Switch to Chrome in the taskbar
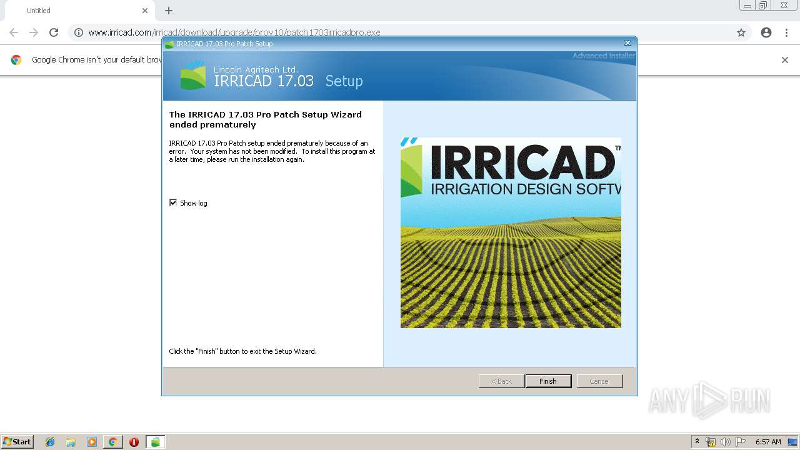 tap(112, 442)
